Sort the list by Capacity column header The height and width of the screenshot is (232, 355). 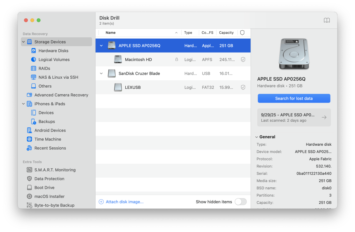click(x=226, y=33)
